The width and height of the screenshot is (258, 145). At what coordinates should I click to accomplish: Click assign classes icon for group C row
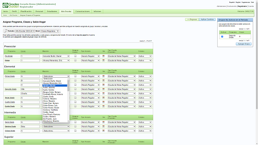(x=75, y=85)
